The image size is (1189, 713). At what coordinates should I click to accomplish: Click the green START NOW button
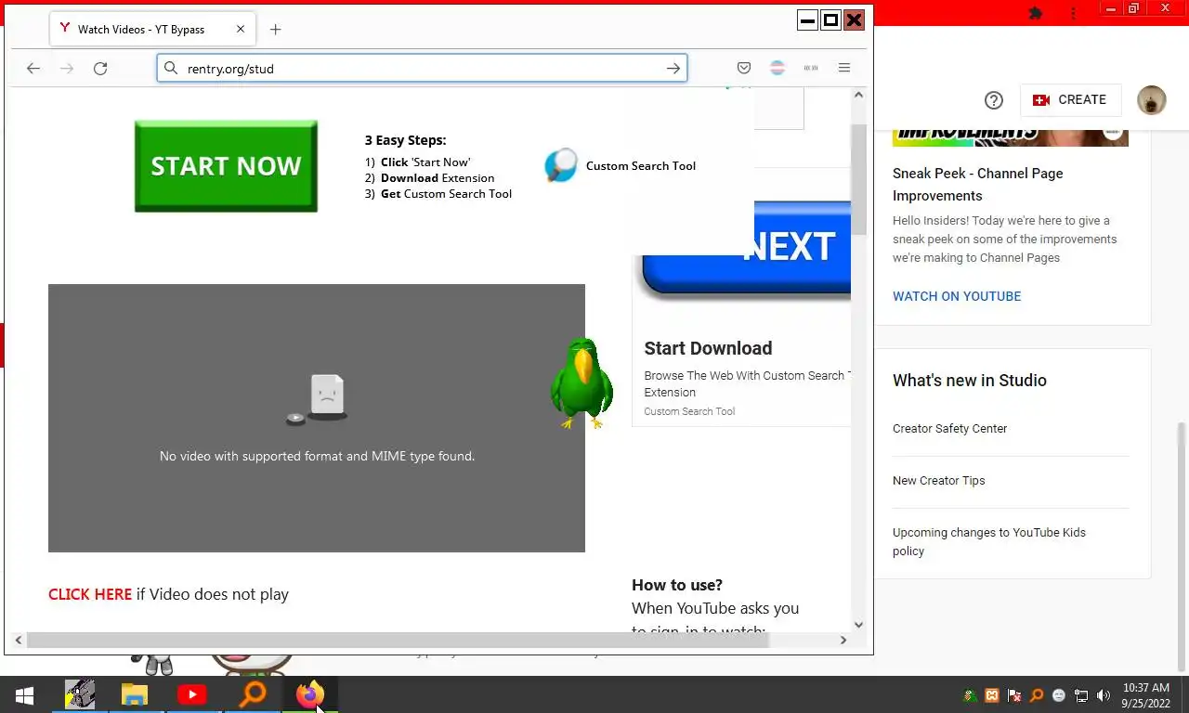click(226, 166)
